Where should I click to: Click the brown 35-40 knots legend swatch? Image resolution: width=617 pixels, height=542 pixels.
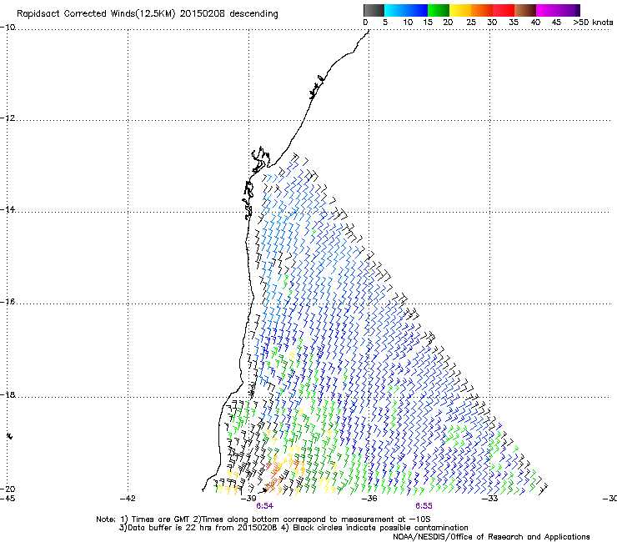pos(525,10)
